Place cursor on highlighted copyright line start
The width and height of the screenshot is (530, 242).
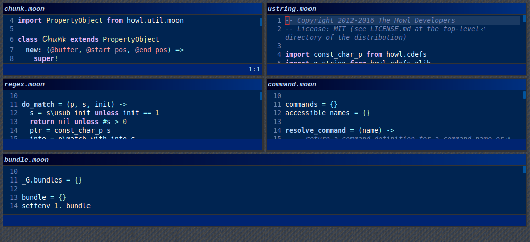tap(287, 20)
